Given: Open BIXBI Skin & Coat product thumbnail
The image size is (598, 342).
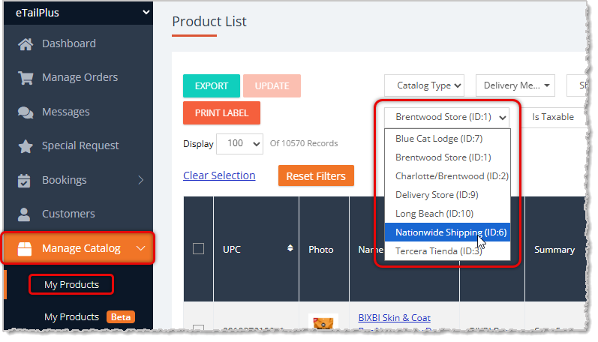Looking at the screenshot, I should [323, 321].
